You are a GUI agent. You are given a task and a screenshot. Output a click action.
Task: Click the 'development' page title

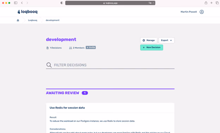(x=61, y=39)
